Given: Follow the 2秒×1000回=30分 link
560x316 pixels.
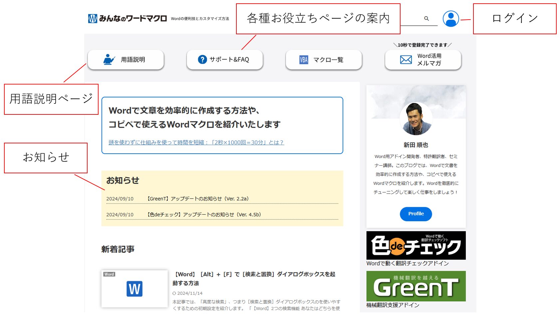Looking at the screenshot, I should click(x=196, y=142).
